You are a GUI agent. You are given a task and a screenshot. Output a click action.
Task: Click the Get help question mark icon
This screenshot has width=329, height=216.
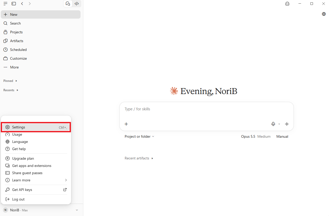[x=8, y=149]
